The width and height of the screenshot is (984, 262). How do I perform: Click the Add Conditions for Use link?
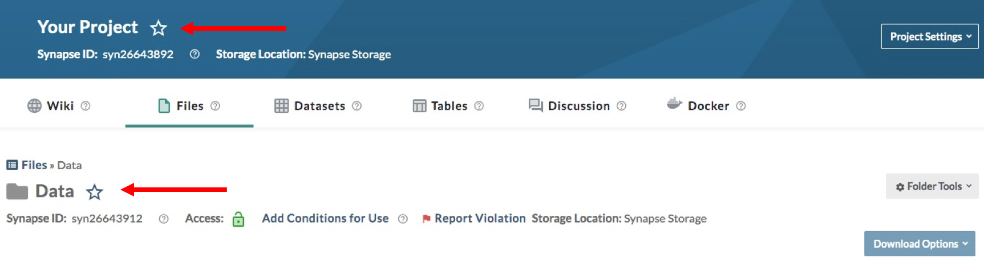pyautogui.click(x=325, y=218)
